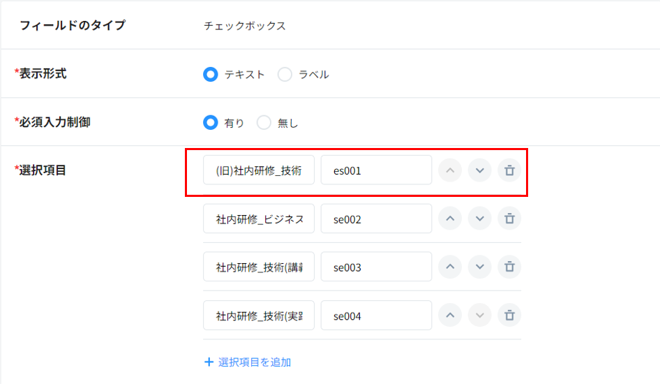Delete the se002 choice row

(509, 219)
